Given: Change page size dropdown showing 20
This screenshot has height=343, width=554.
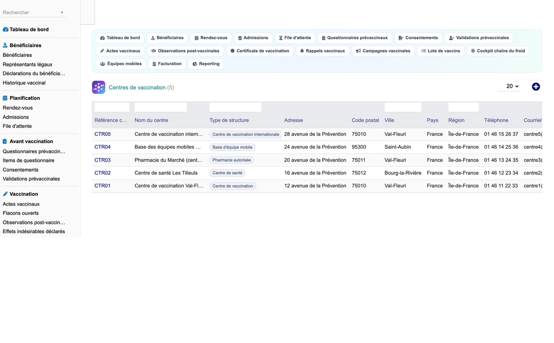Looking at the screenshot, I should (x=509, y=86).
